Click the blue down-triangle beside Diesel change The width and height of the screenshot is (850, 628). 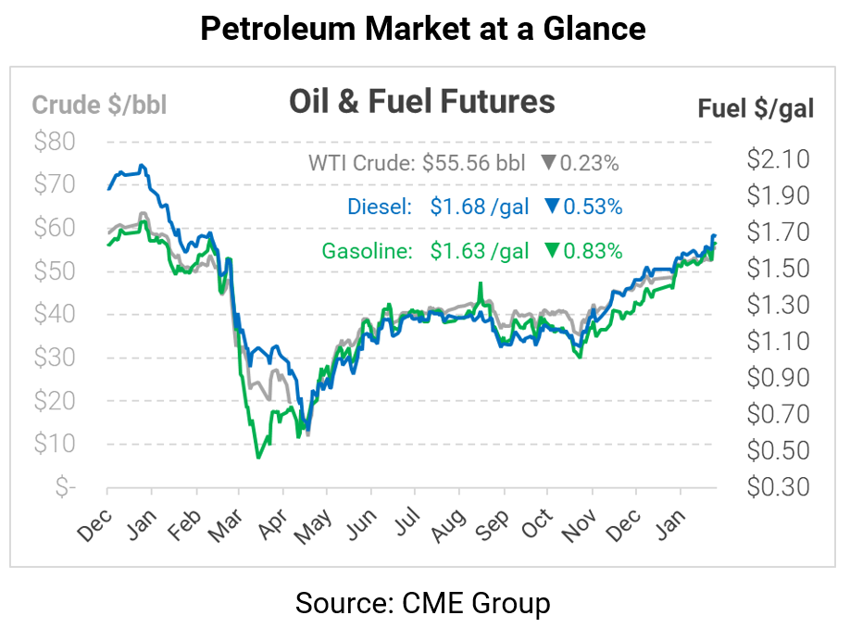553,207
